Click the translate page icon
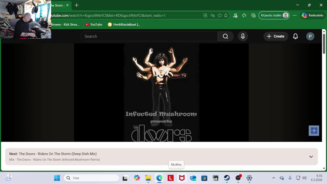Image resolution: width=327 pixels, height=184 pixels. [x=212, y=15]
